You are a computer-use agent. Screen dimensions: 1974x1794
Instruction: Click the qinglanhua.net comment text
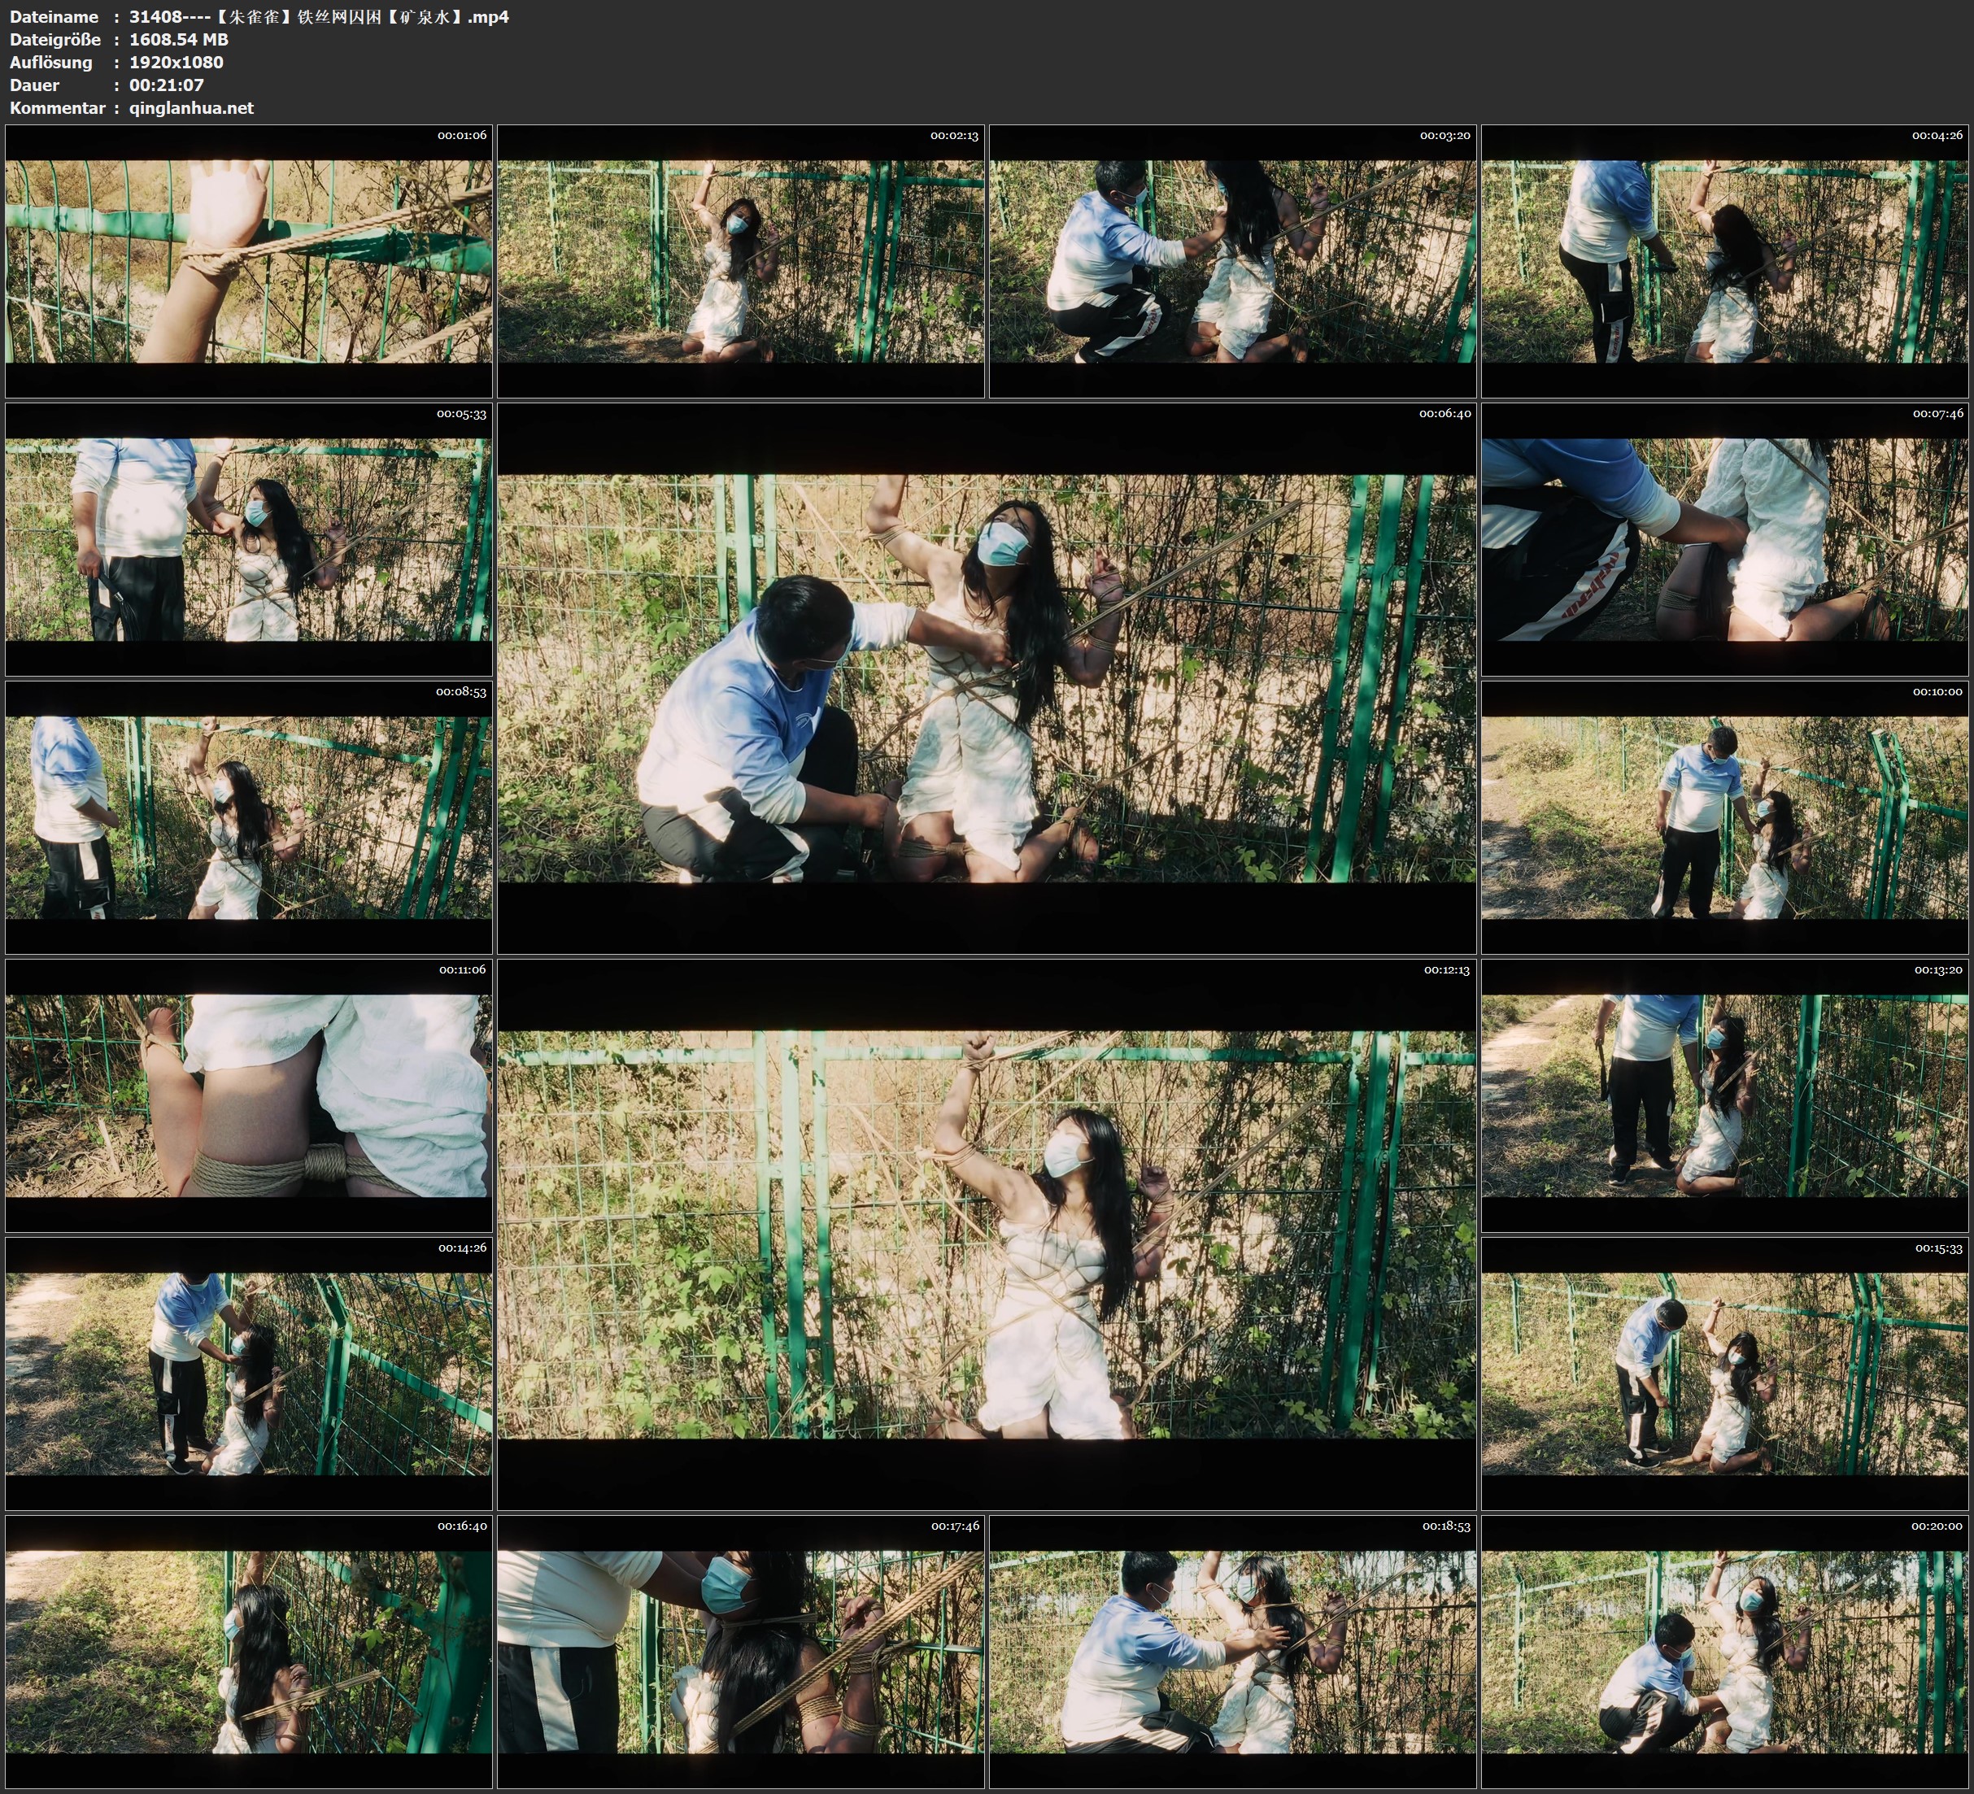click(x=191, y=109)
